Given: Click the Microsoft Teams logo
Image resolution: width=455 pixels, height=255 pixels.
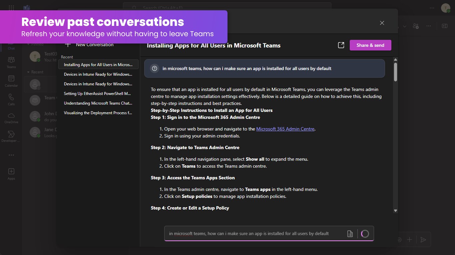Looking at the screenshot, I should (27, 8).
